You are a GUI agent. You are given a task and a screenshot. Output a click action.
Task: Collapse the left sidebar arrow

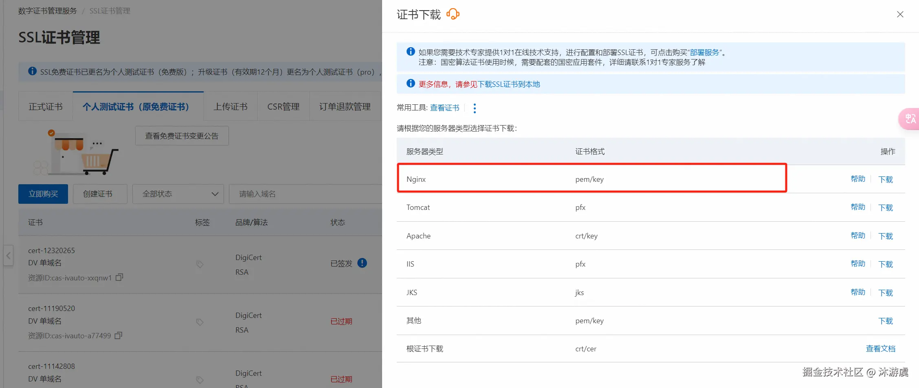[x=9, y=256]
